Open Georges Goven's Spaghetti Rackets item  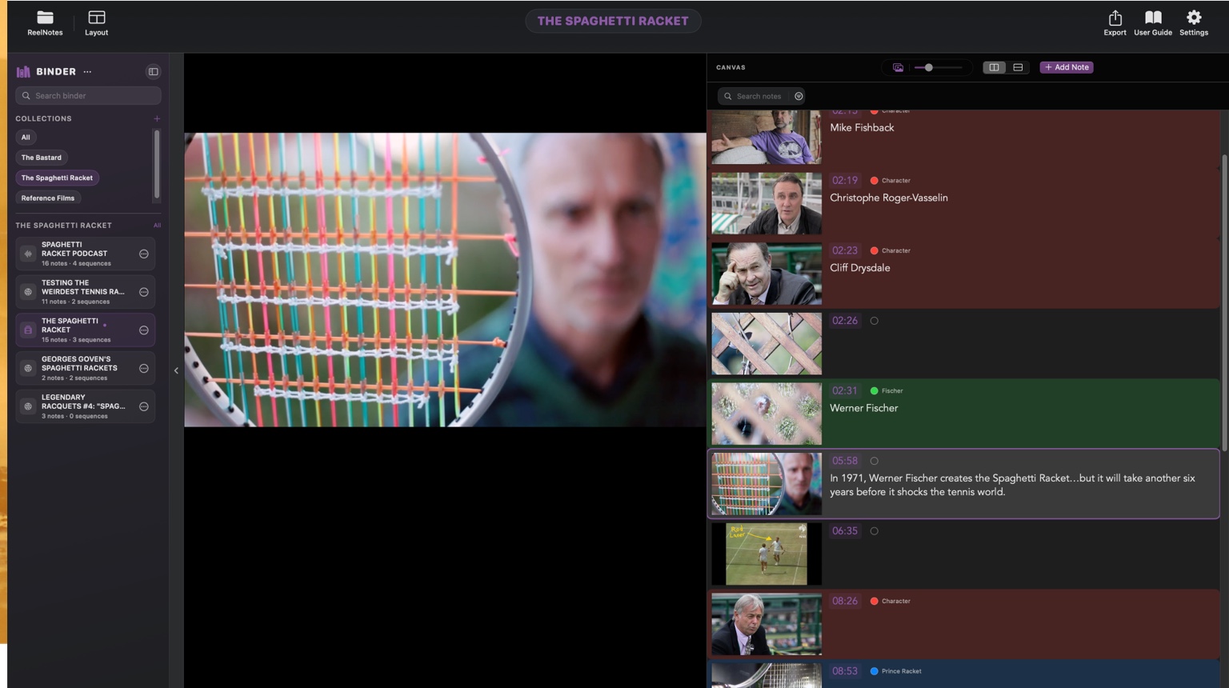[85, 368]
